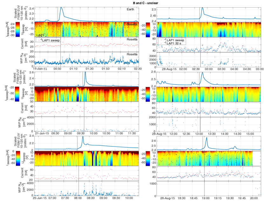The width and height of the screenshot is (264, 202).
Task: Select the 'LAP1 32 s' legend entry
Action: click(x=173, y=43)
